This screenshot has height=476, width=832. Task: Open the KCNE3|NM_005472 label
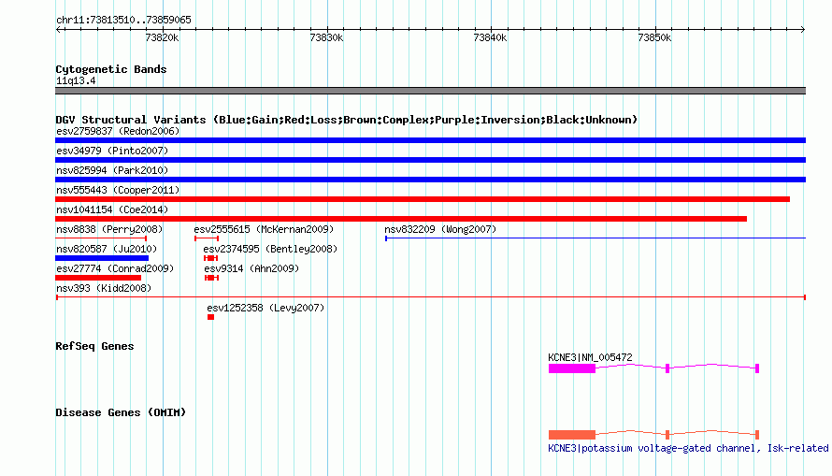(x=590, y=357)
